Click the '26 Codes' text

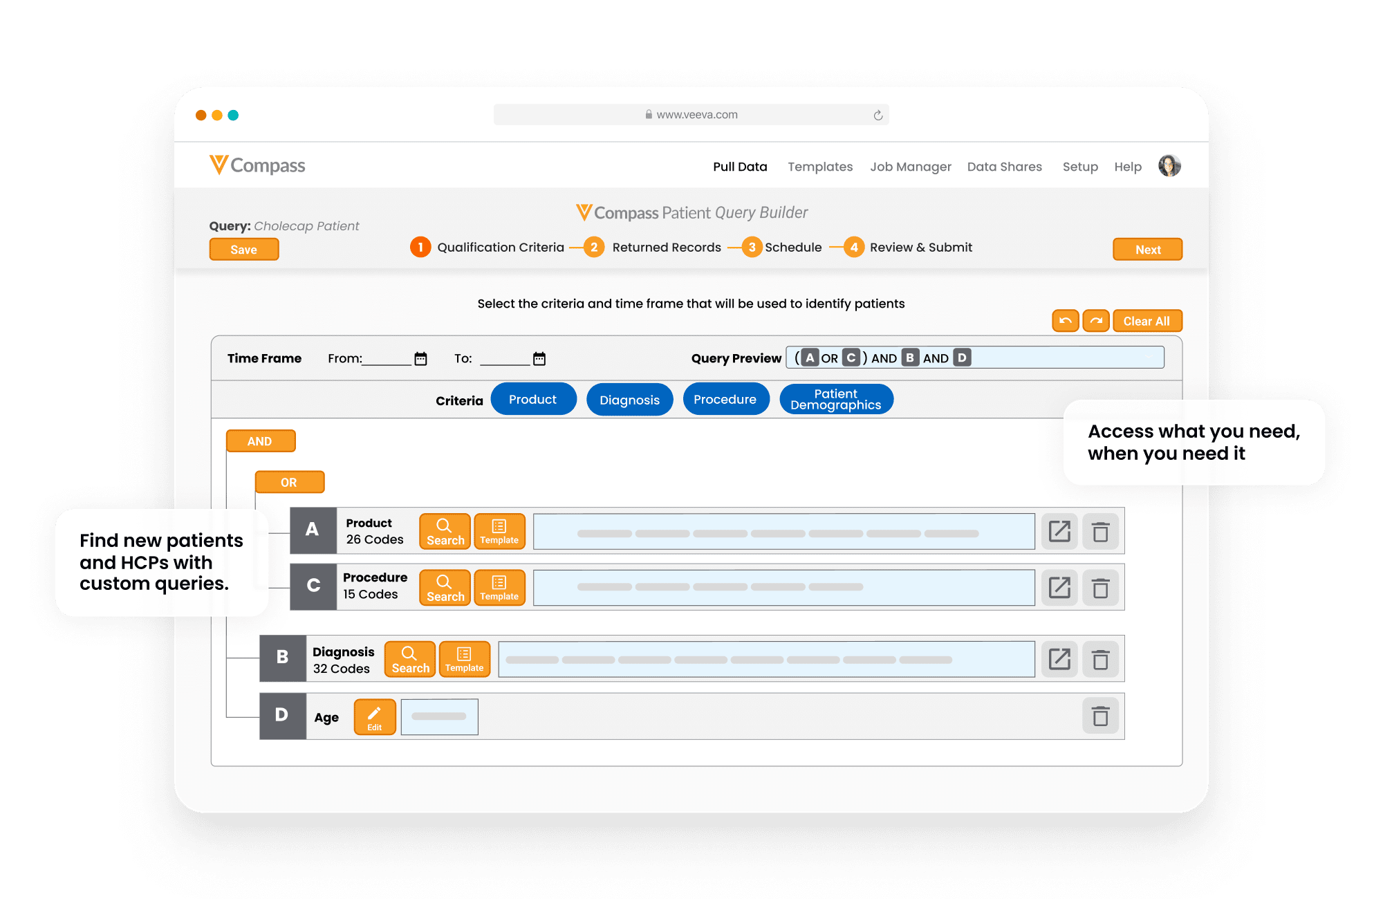tap(375, 539)
